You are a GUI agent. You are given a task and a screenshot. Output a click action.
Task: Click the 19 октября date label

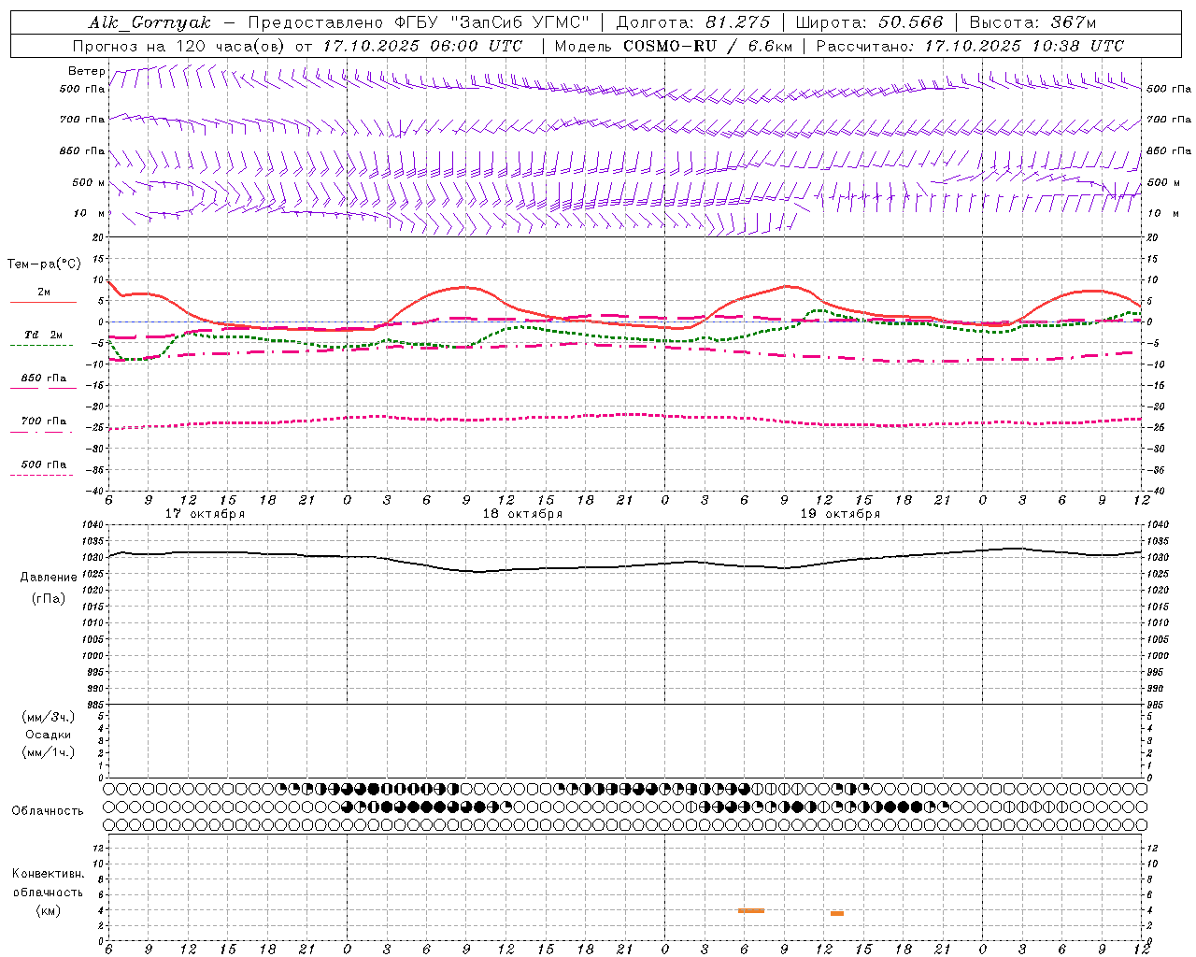click(840, 514)
